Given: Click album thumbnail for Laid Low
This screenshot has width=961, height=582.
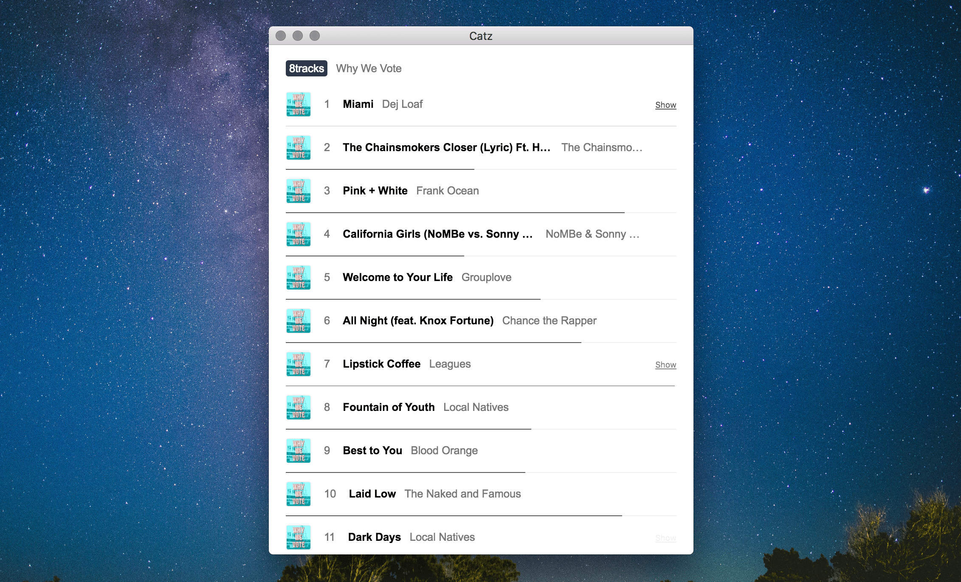Looking at the screenshot, I should (x=298, y=494).
